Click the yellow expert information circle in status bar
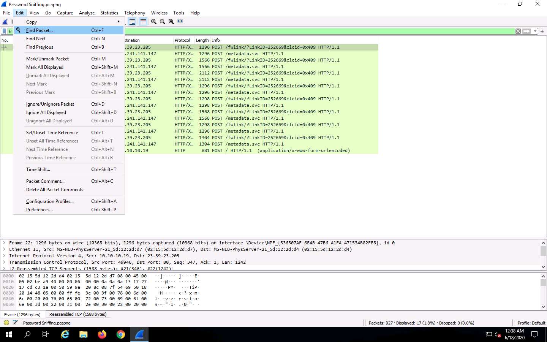547x342 pixels. (6, 323)
